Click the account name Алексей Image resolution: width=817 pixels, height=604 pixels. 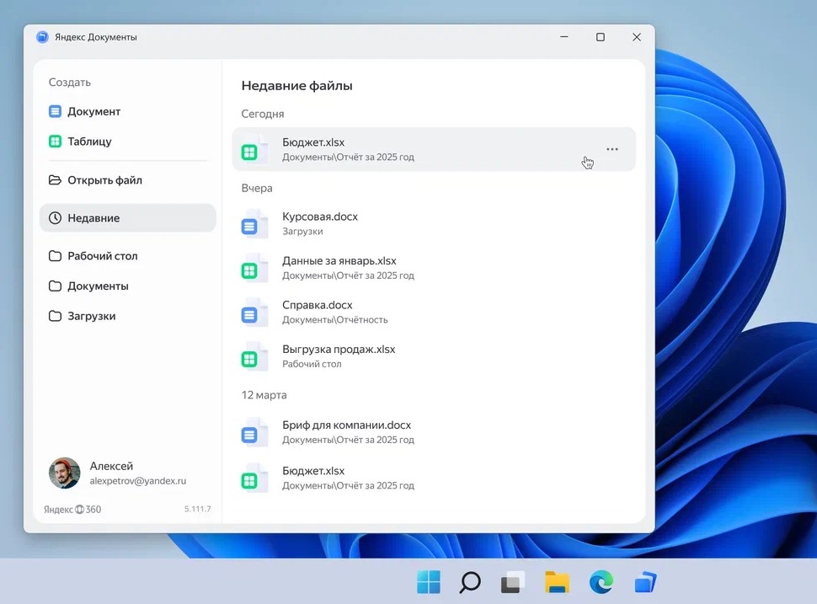[111, 466]
